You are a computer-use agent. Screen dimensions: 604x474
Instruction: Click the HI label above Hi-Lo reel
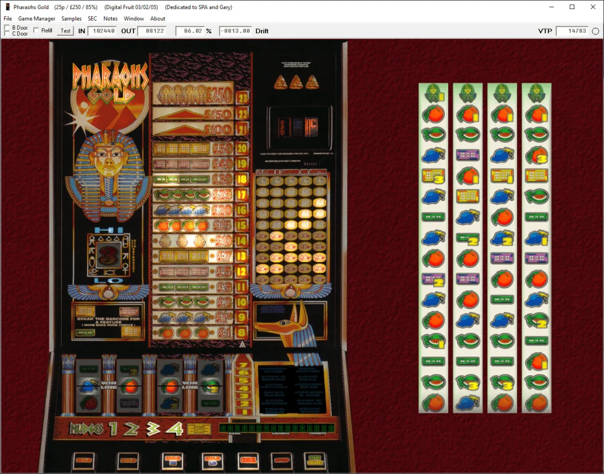108,230
